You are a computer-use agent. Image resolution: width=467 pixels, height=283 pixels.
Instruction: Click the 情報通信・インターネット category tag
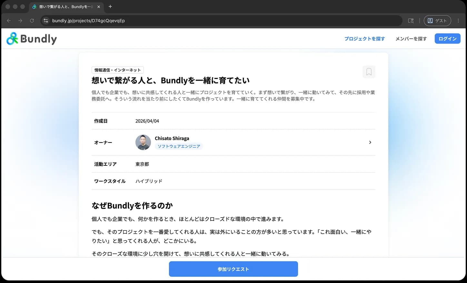pos(118,70)
